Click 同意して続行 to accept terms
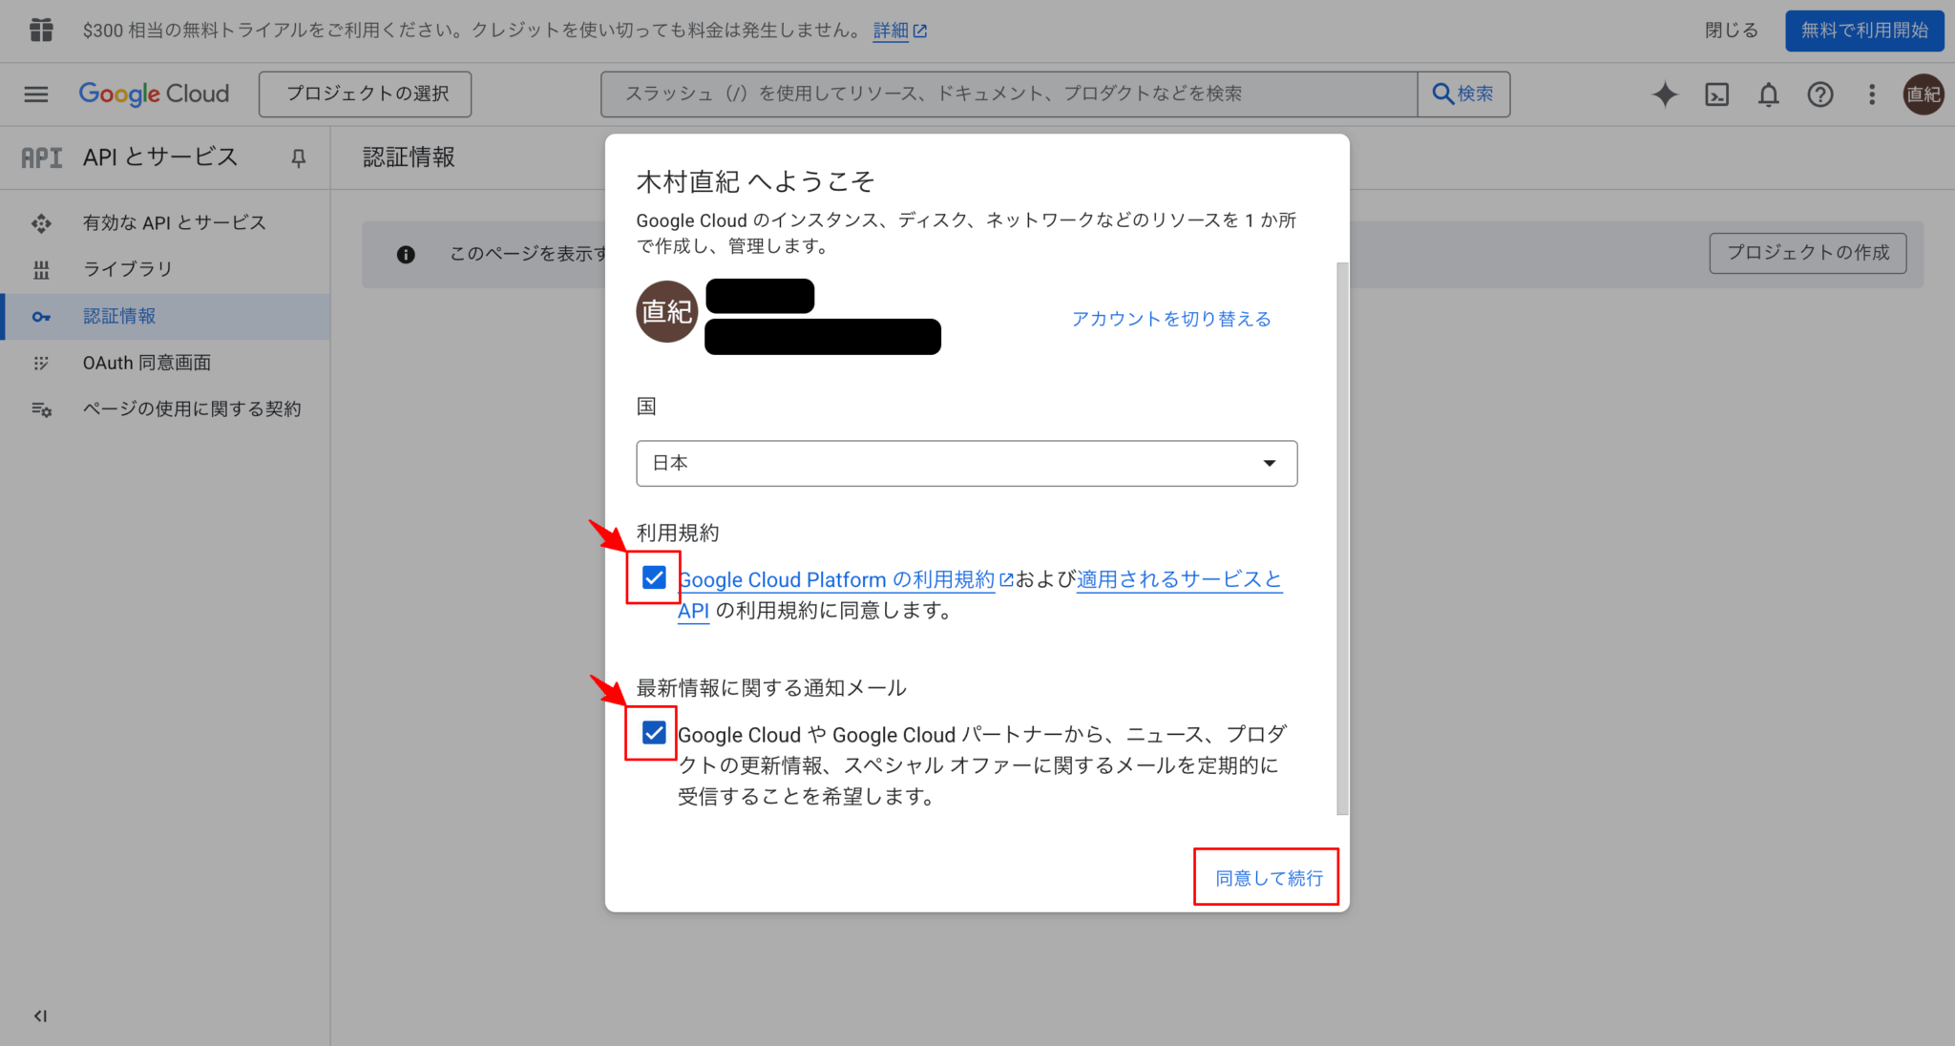Screen dimensions: 1955x1046 click(1267, 877)
